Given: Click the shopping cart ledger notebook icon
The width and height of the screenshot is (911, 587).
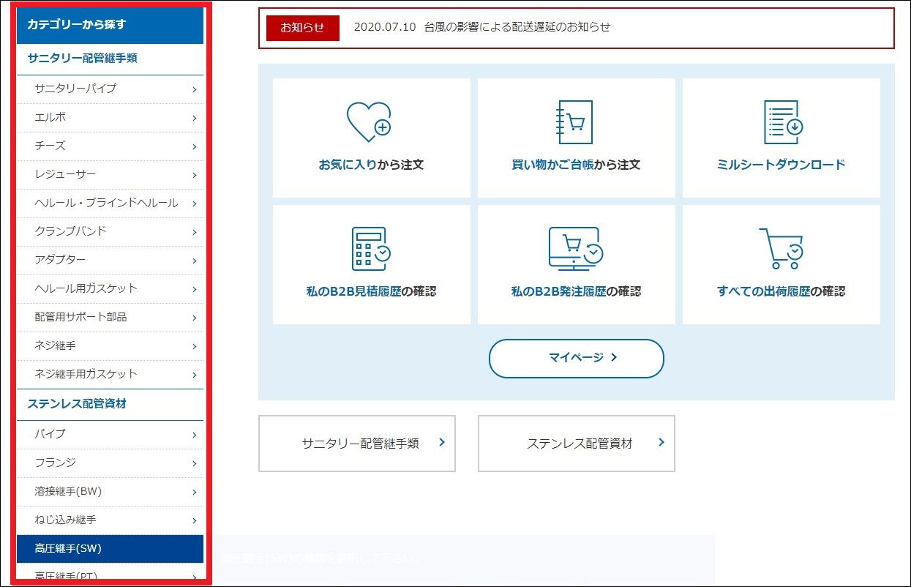Looking at the screenshot, I should [574, 121].
